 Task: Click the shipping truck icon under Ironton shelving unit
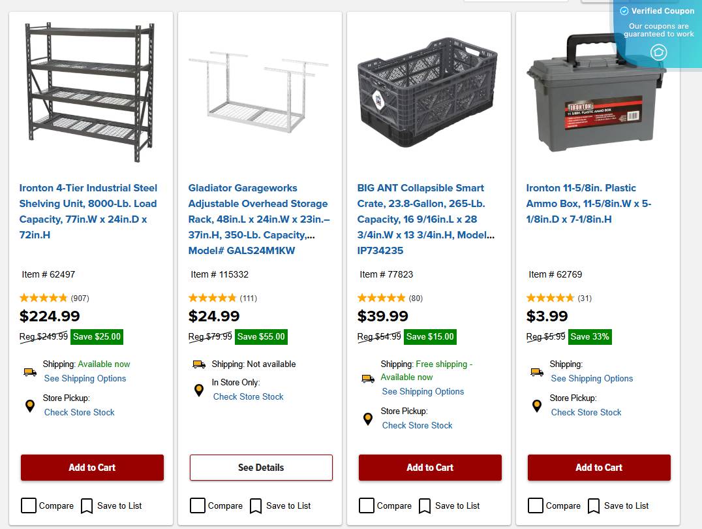pos(29,372)
